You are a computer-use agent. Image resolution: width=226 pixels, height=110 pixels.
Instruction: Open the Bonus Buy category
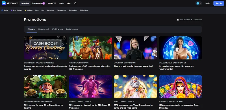(73, 10)
